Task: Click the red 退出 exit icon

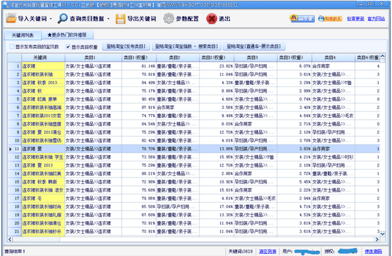Action: point(212,19)
